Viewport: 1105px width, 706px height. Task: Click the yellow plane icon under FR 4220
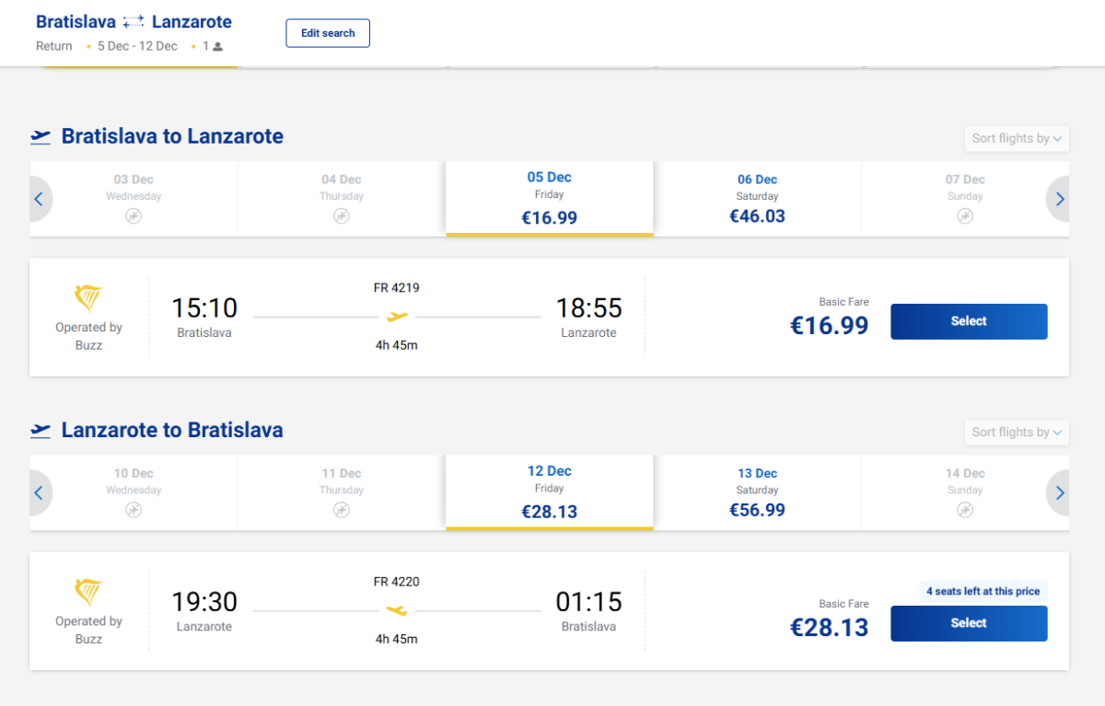tap(397, 610)
